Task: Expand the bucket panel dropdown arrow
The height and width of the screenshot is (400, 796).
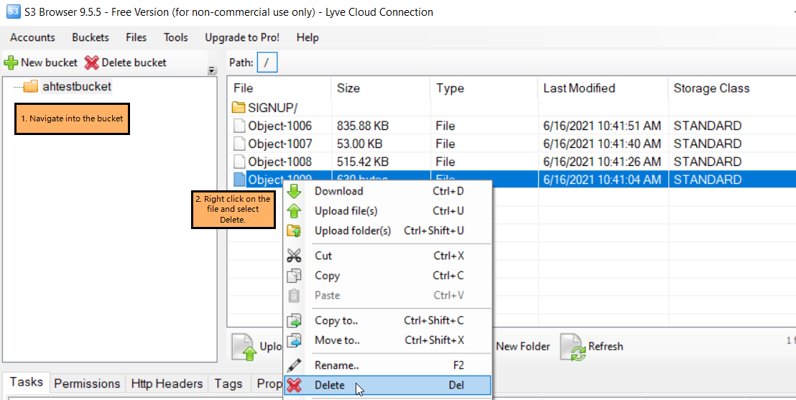Action: point(212,70)
